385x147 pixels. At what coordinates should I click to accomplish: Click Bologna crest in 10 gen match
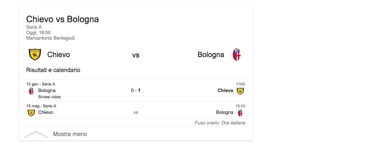(x=31, y=91)
